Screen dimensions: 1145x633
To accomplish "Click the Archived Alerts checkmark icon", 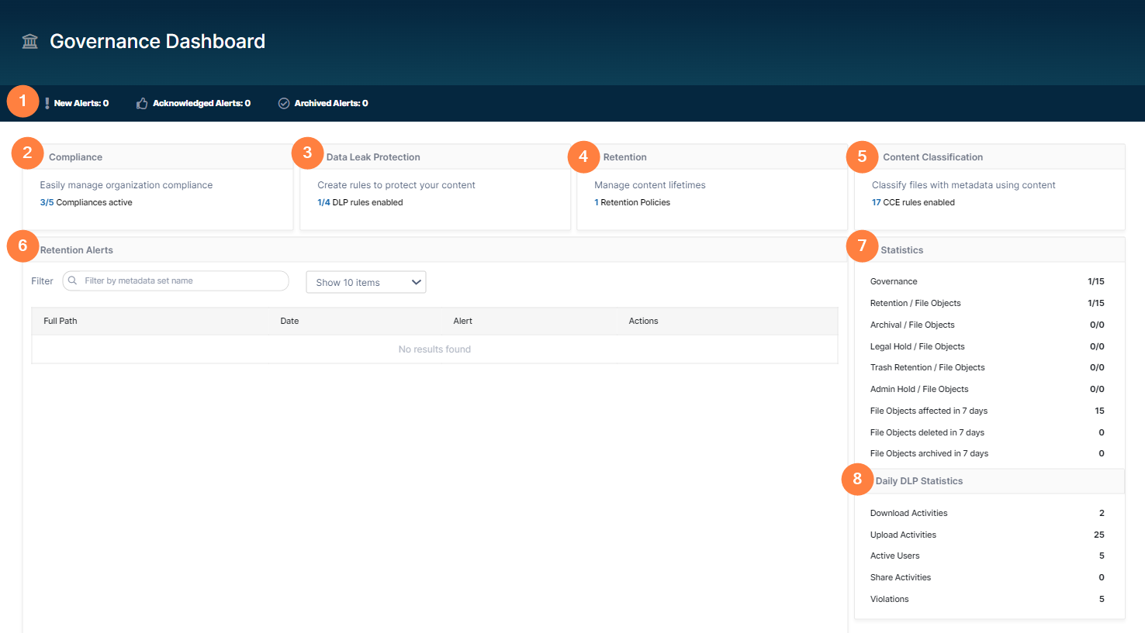I will tap(284, 103).
